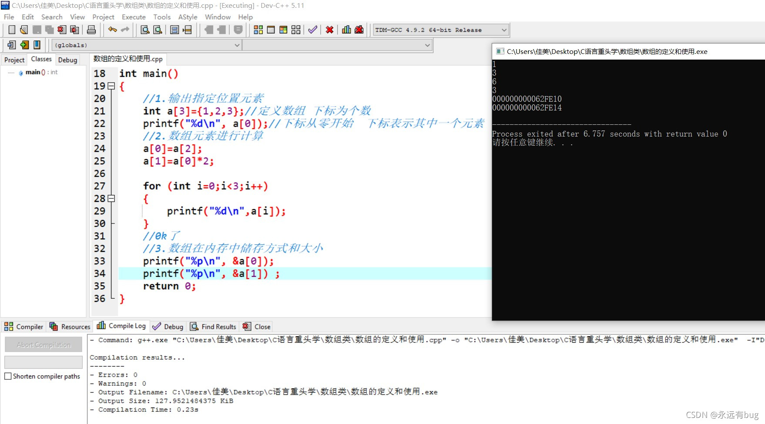Open the Search menu

pyautogui.click(x=52, y=17)
